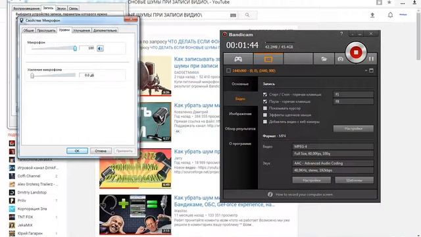The image size is (421, 237).
Task: Open Coffi Channel avatar in YouTube sidebar
Action: (x=12, y=176)
